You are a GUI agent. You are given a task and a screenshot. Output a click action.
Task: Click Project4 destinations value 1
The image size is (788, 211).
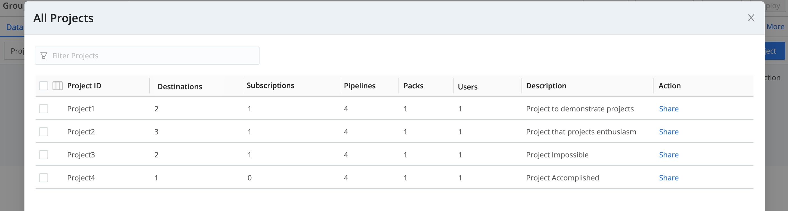[x=156, y=178]
